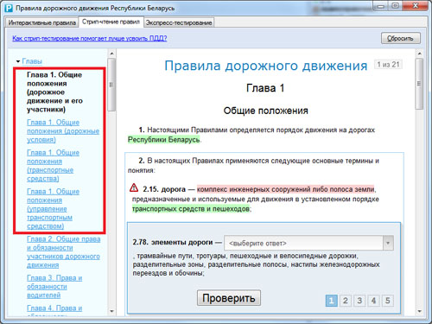This screenshot has height=324, width=432.
Task: Click the Общие положения heading in content
Action: [265, 111]
